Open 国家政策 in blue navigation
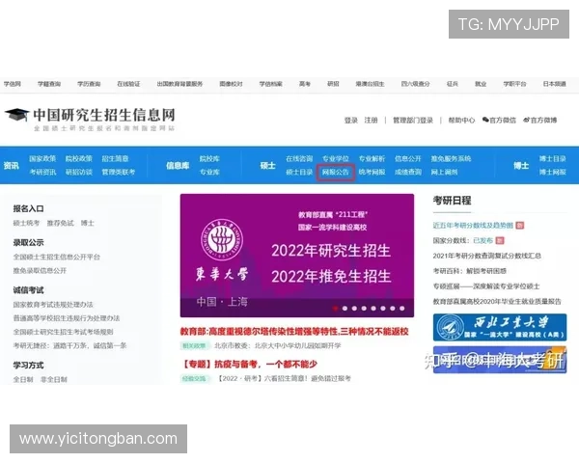 click(42, 158)
